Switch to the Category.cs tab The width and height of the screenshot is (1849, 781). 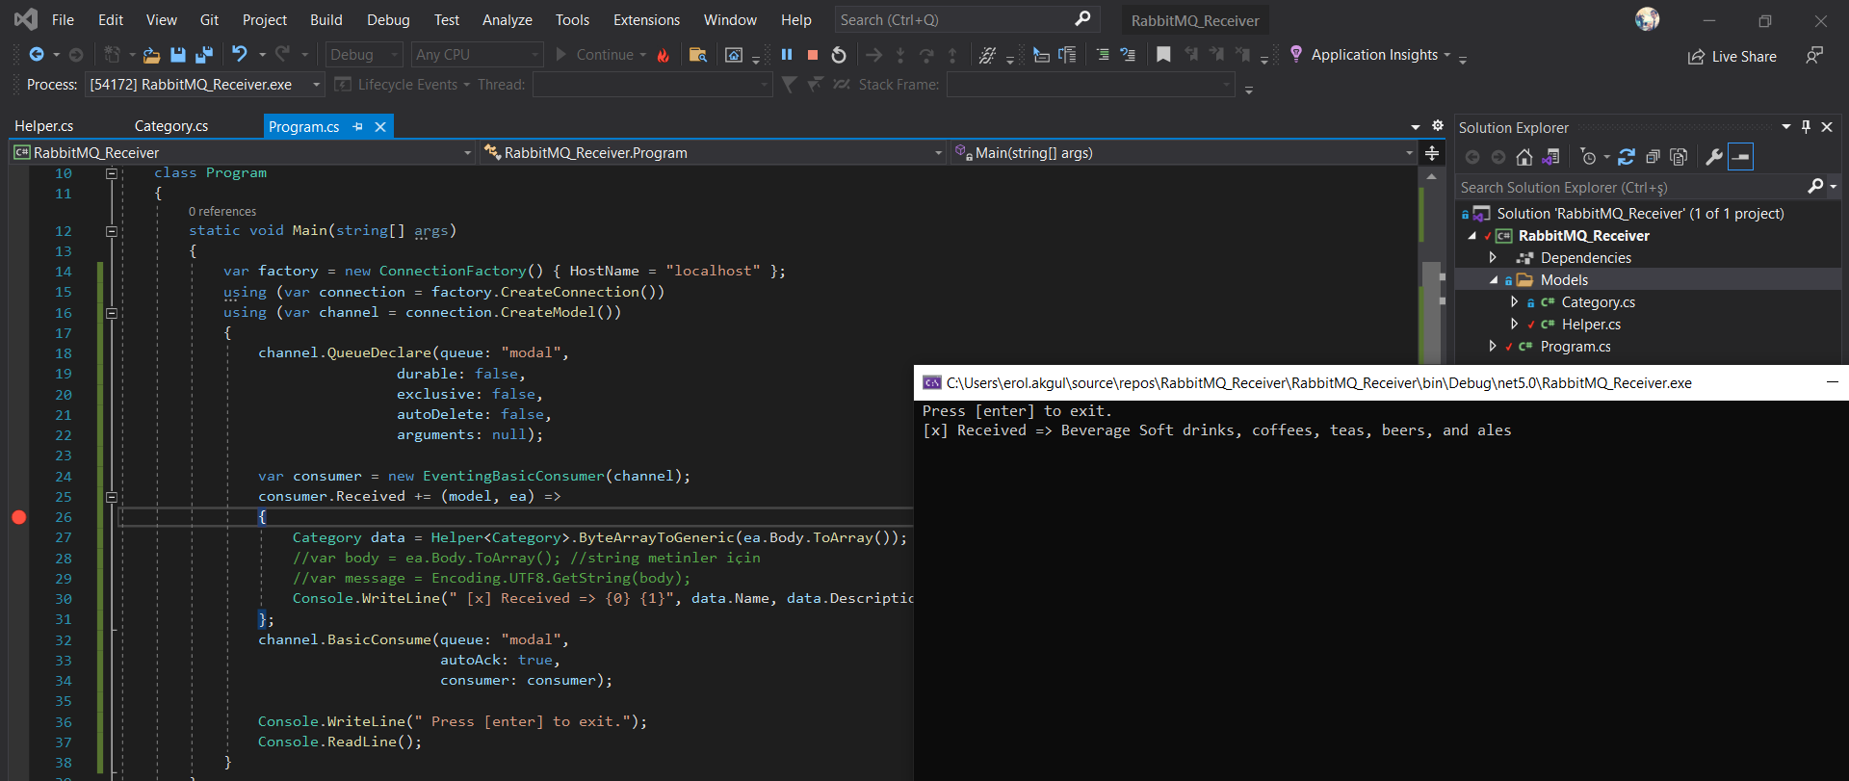pos(171,126)
